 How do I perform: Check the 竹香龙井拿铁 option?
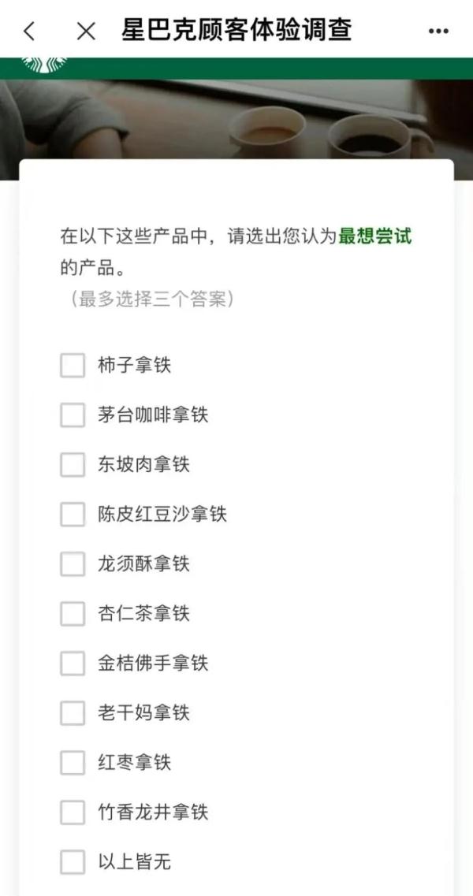click(x=72, y=812)
